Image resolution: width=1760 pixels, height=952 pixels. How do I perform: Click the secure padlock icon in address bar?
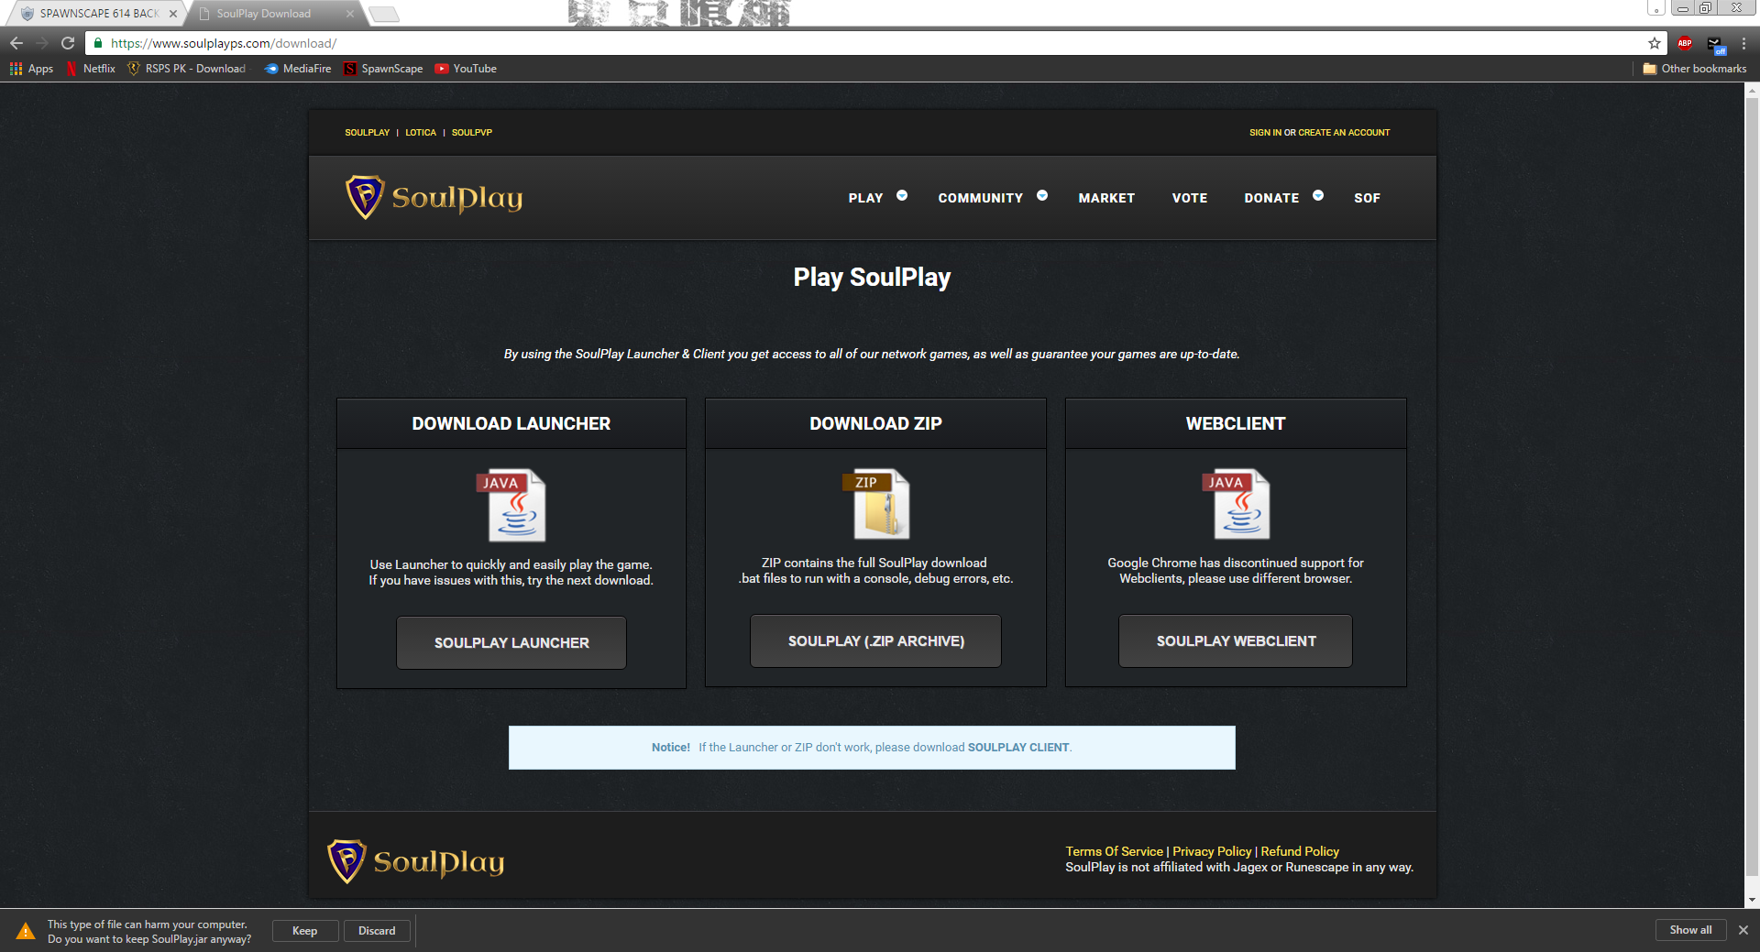tap(98, 43)
